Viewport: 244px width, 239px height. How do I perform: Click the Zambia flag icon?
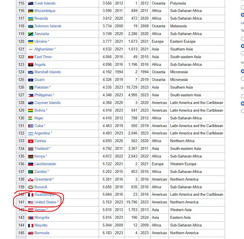point(31,172)
